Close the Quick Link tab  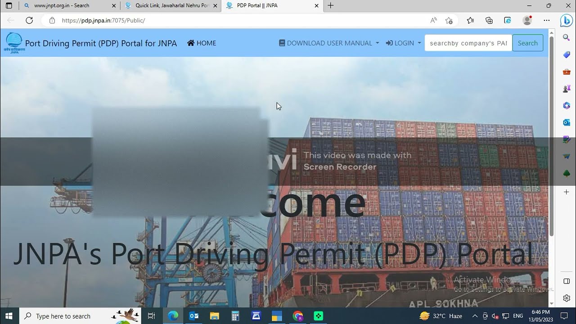click(215, 6)
